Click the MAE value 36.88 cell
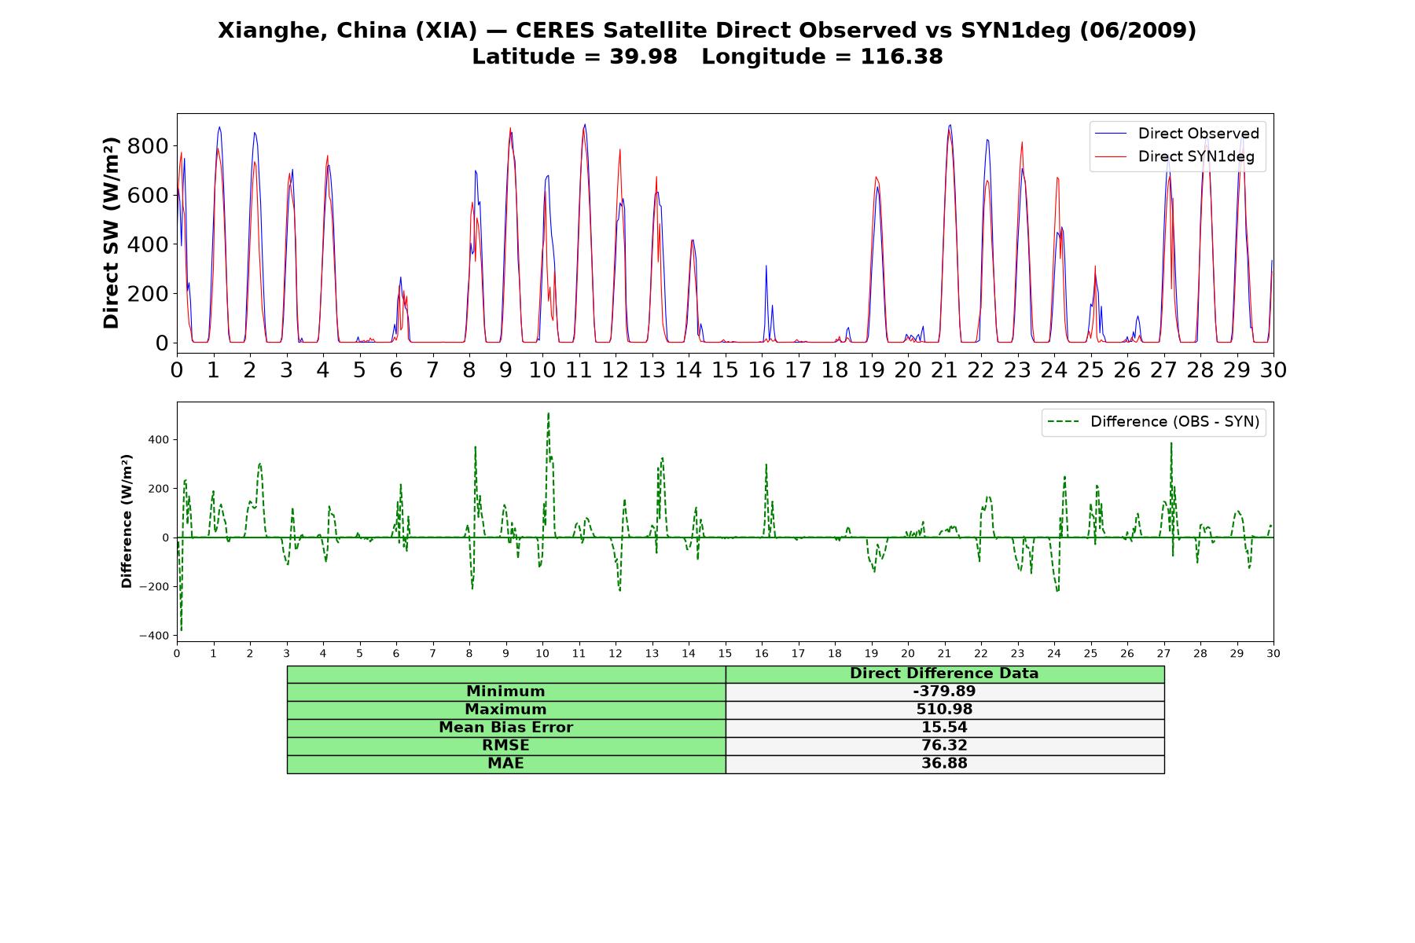The width and height of the screenshot is (1415, 943). (x=945, y=764)
